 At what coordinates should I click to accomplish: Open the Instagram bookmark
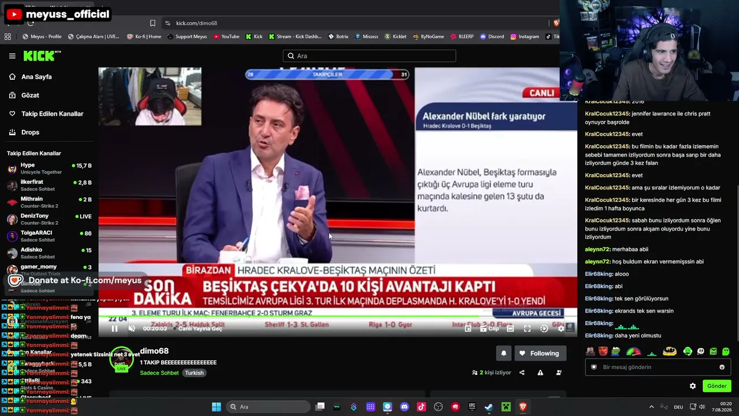(524, 36)
